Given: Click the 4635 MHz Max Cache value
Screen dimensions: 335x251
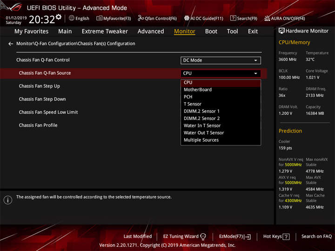Looking at the screenshot, I should click(315, 207).
